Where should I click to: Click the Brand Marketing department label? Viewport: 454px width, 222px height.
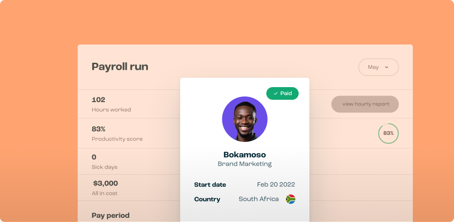[x=244, y=164]
